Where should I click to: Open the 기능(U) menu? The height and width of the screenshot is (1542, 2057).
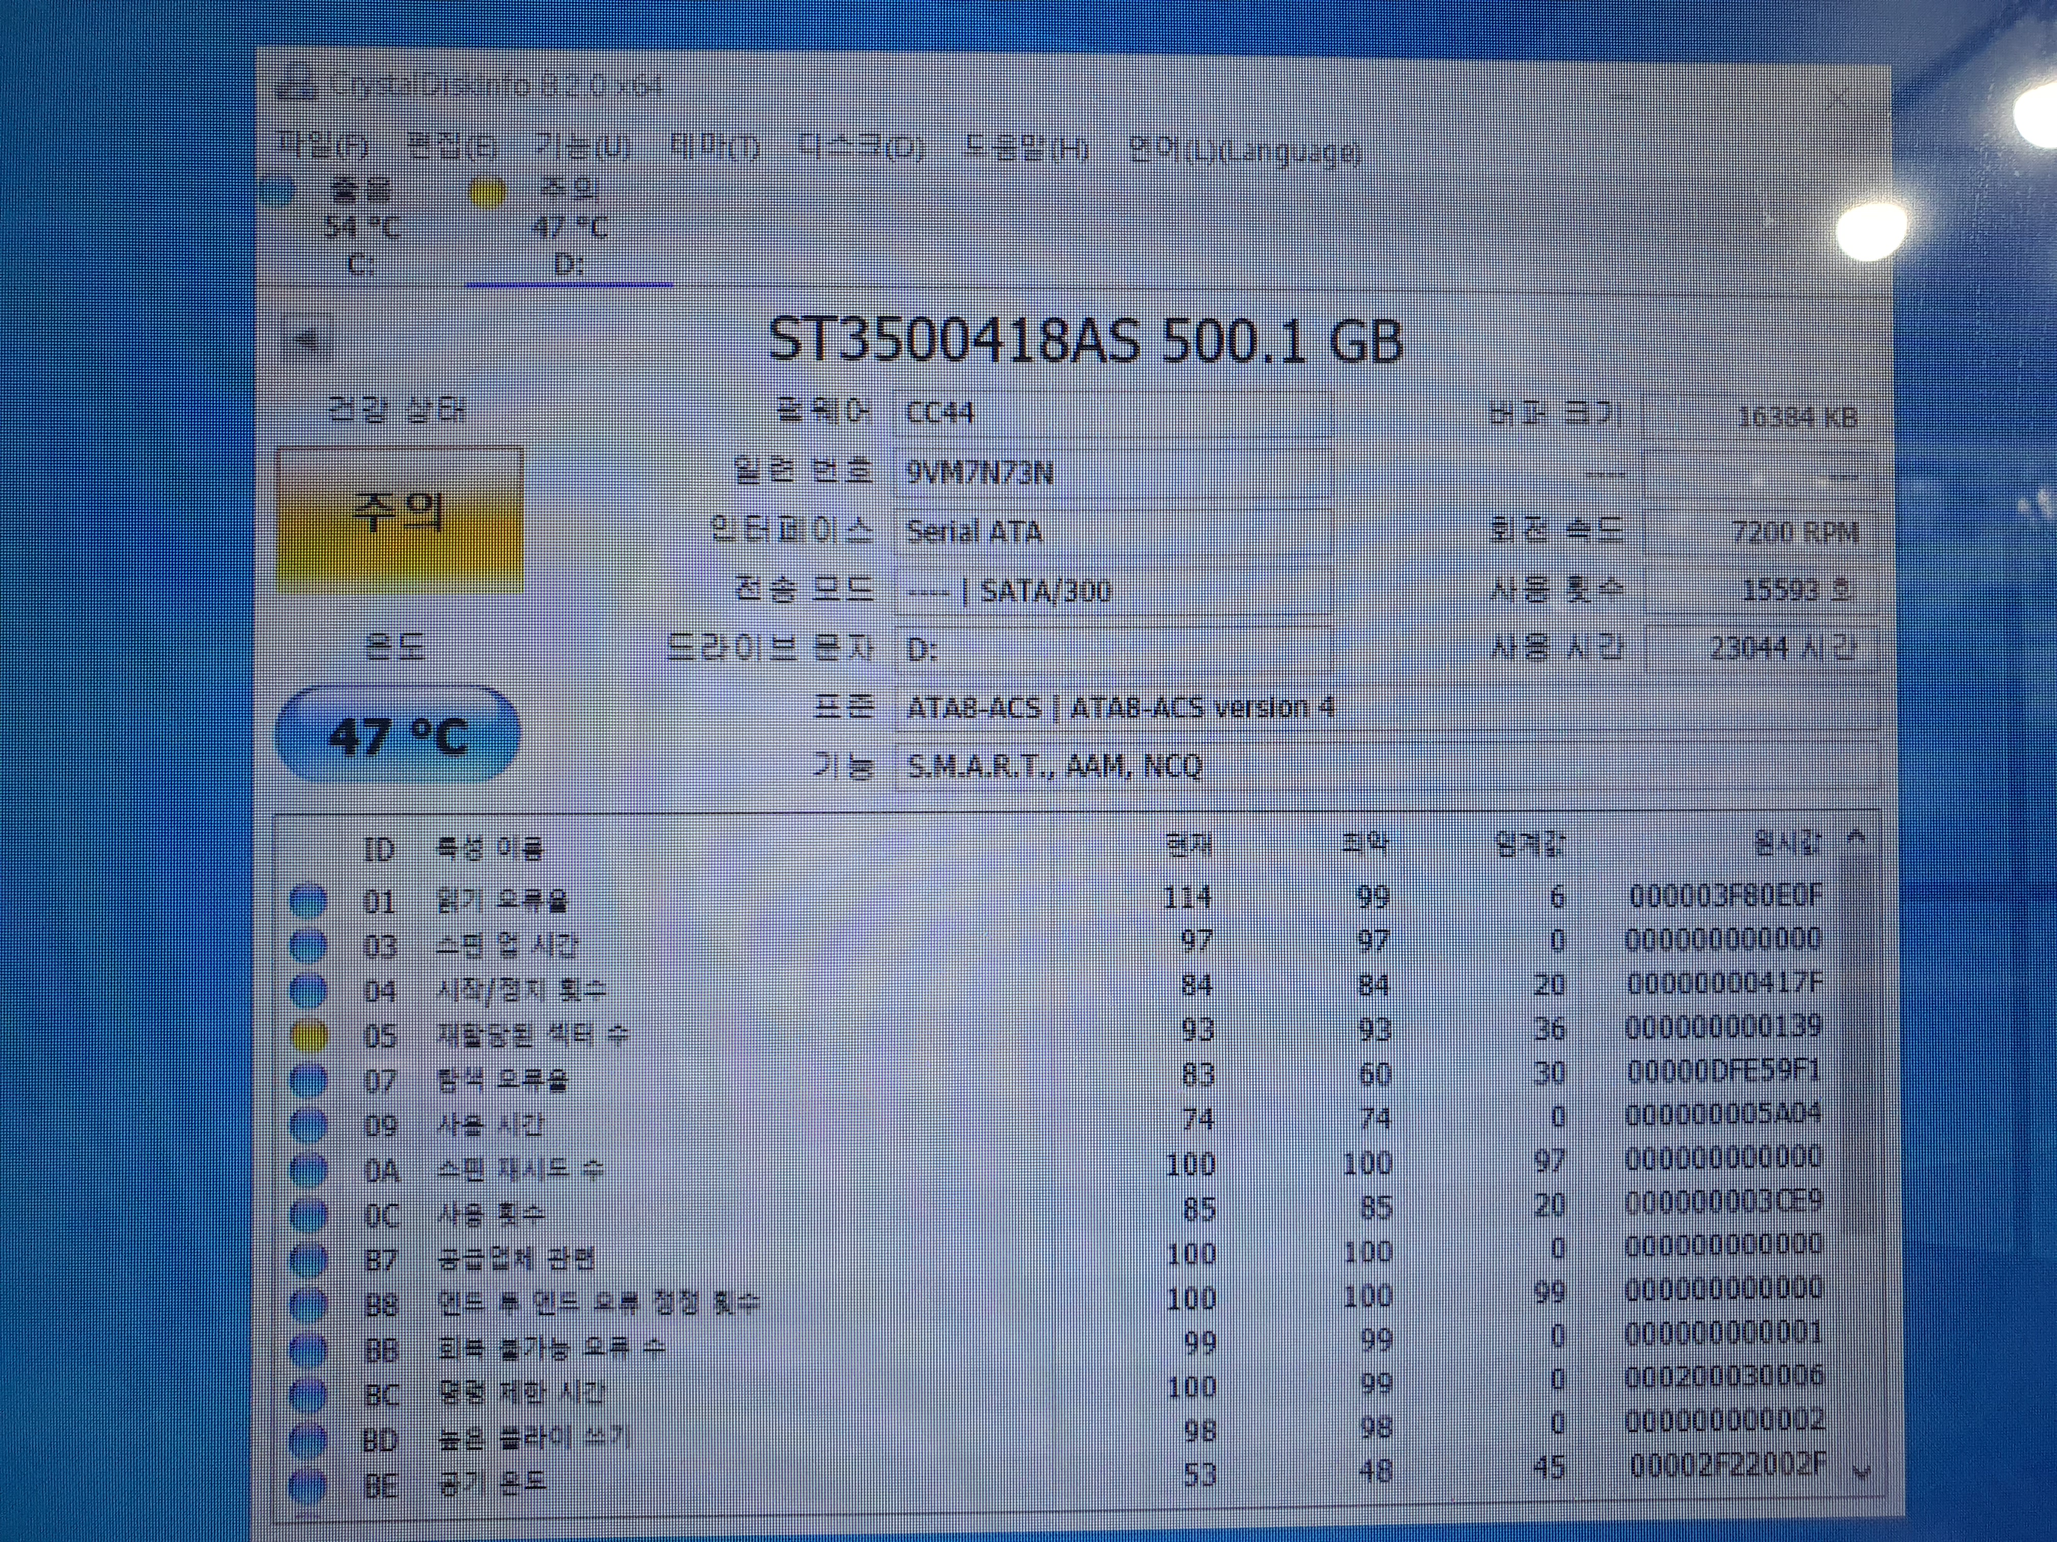coord(583,147)
